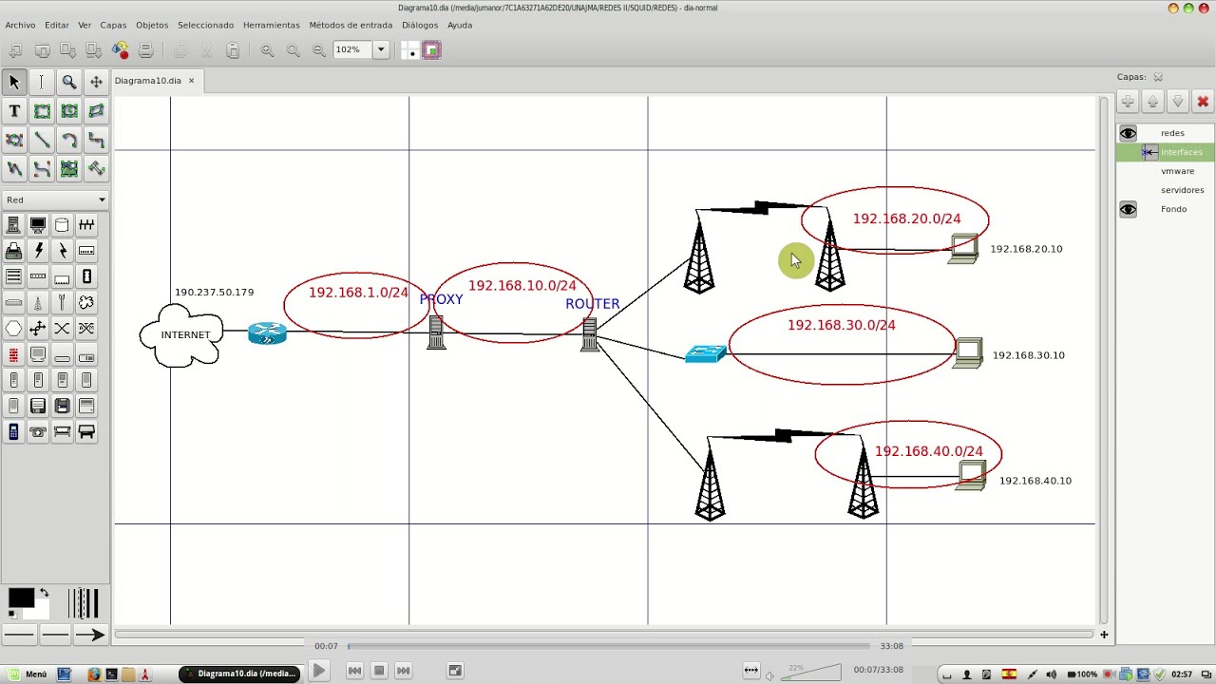Open the zoom percentage dropdown arrow

[x=380, y=49]
